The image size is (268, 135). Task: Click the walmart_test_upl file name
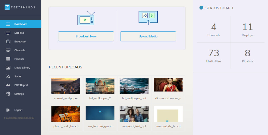click(x=134, y=126)
